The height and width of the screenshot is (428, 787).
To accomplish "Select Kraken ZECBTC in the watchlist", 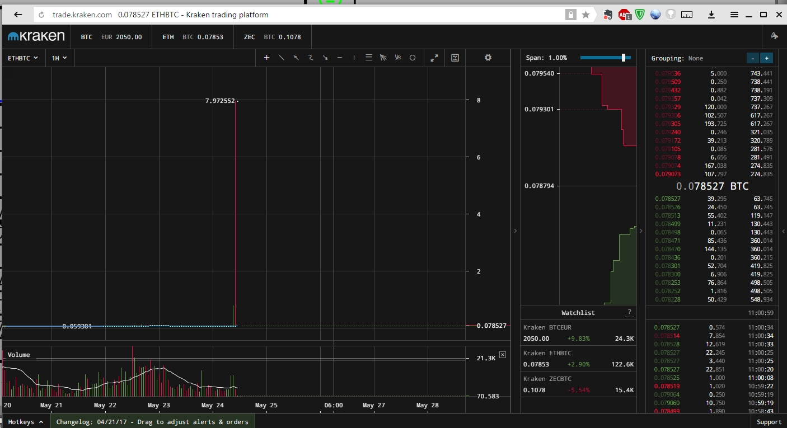I will 579,384.
